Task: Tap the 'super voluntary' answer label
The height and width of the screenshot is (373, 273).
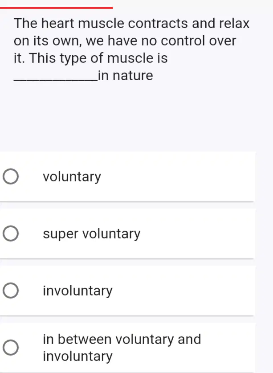Action: point(92,234)
